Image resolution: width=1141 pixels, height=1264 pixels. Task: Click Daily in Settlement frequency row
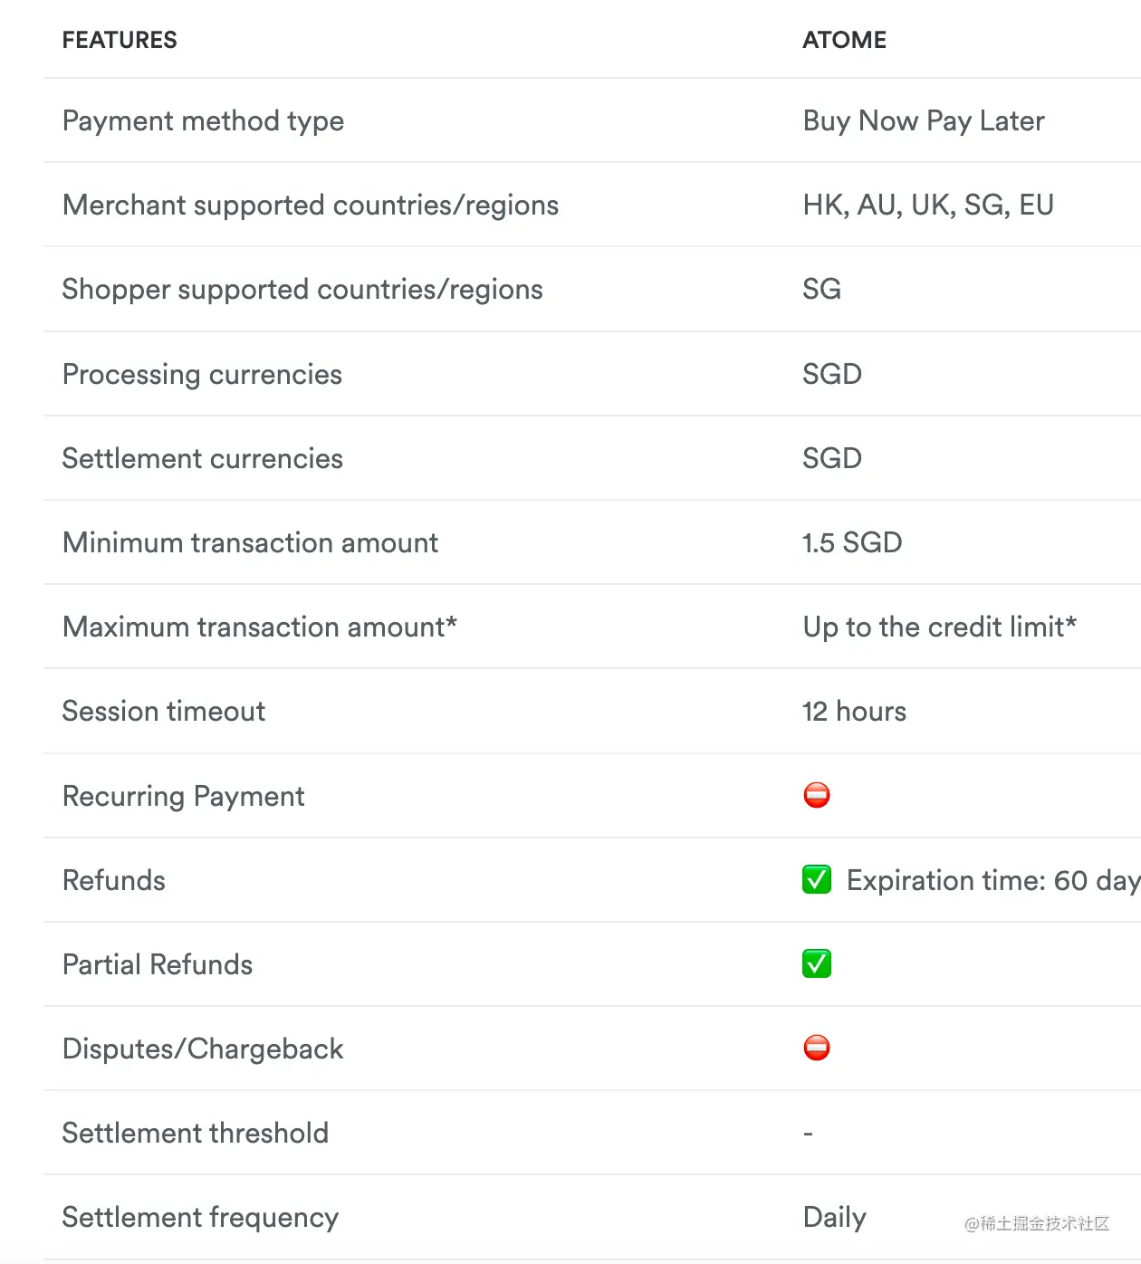tap(834, 1218)
